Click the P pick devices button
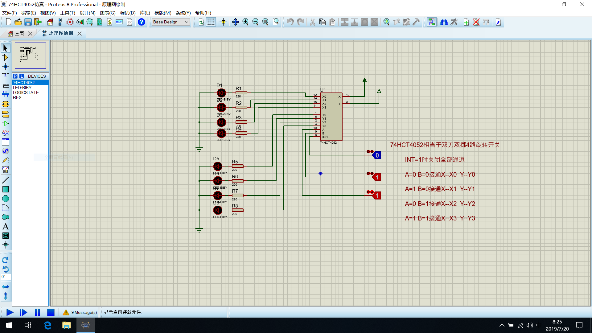 (x=15, y=76)
